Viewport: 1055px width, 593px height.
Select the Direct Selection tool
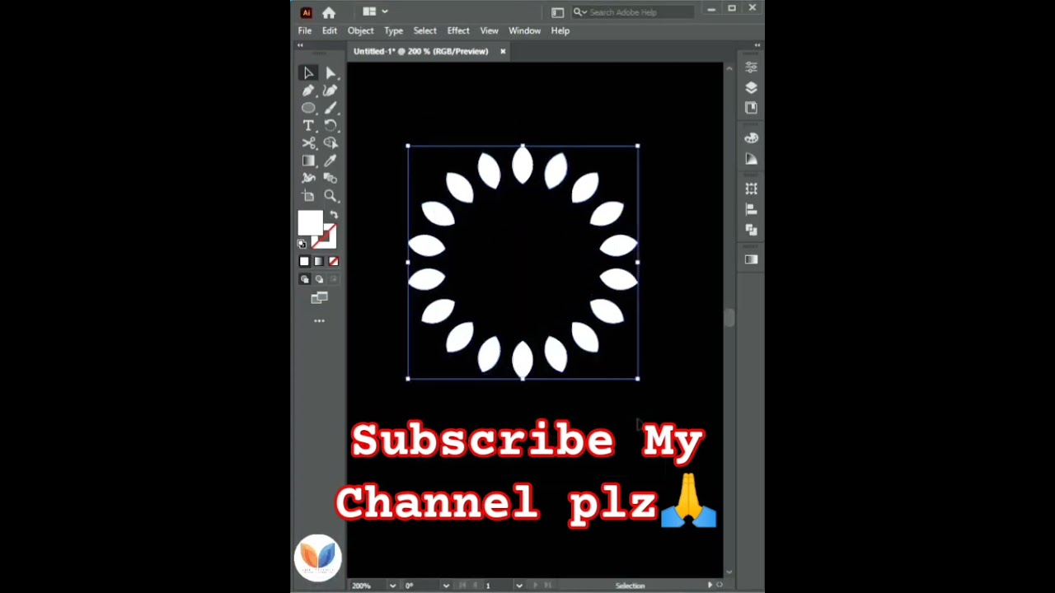331,73
